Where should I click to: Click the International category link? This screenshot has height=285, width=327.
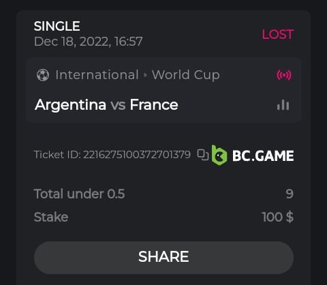coord(97,75)
